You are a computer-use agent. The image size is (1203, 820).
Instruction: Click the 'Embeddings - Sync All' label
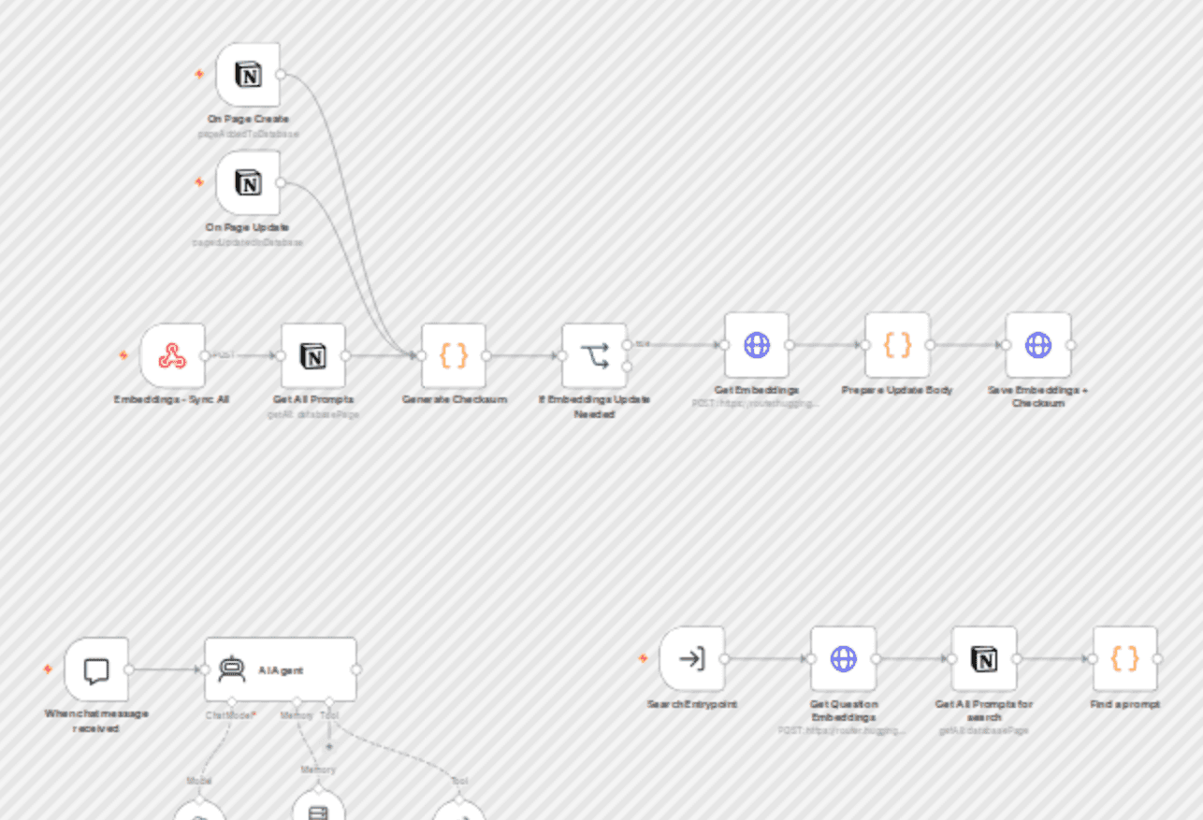(x=172, y=399)
